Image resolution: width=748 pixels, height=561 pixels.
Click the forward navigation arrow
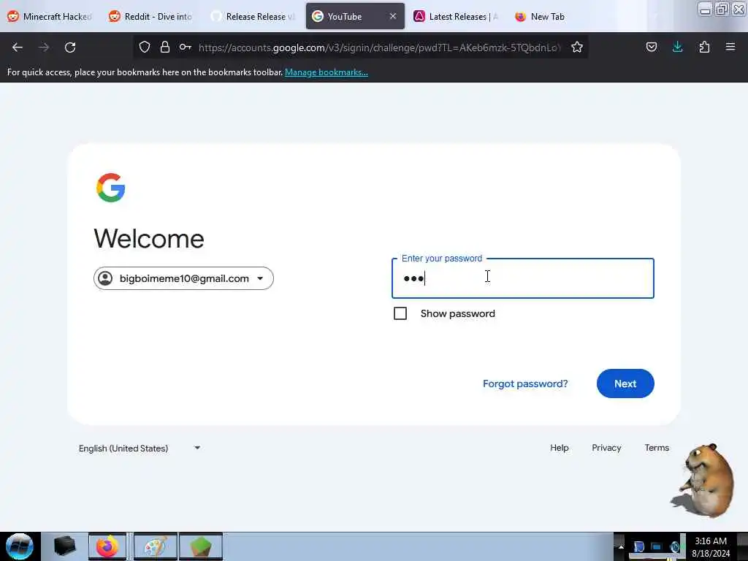click(x=44, y=47)
